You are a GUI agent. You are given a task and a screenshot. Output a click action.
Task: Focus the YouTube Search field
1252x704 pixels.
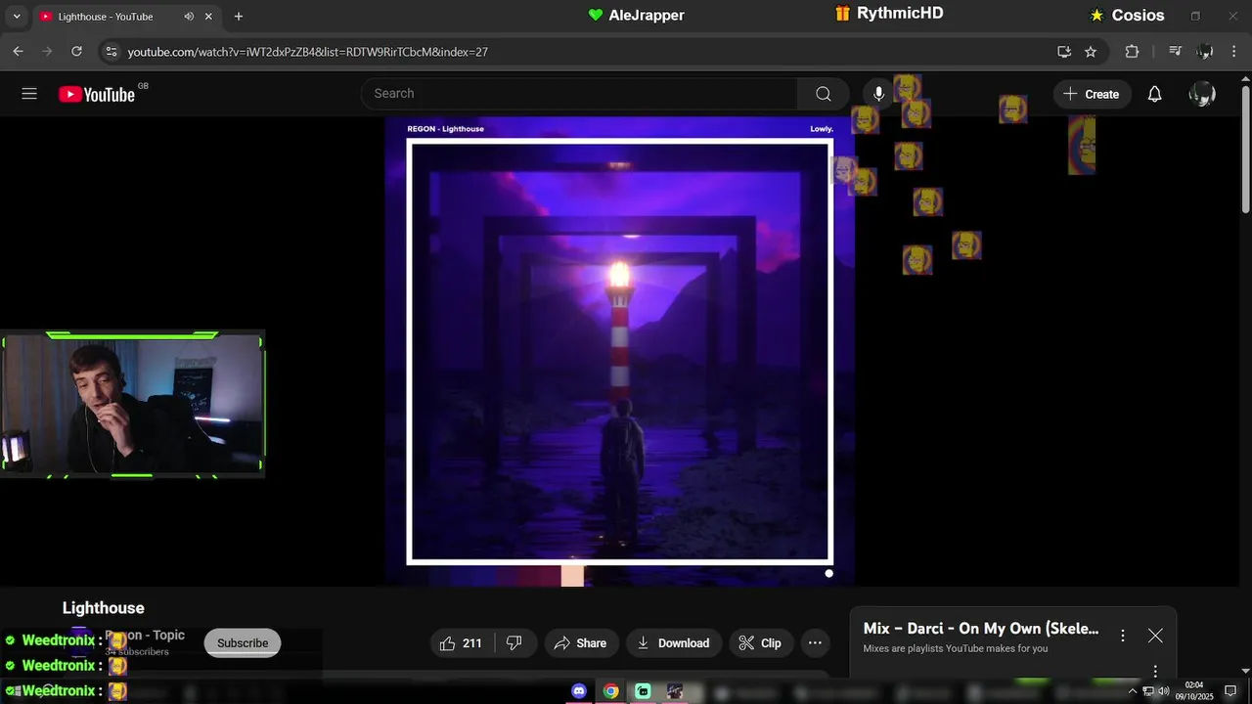[579, 94]
